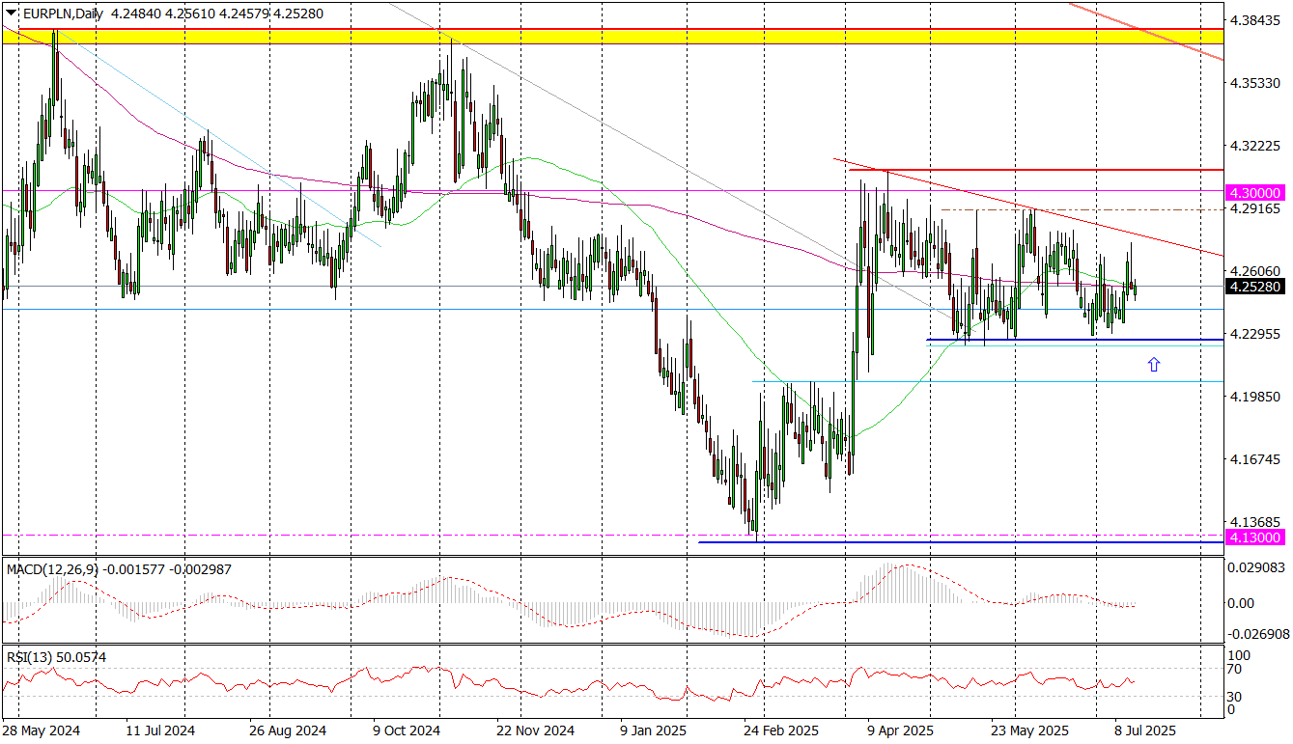Click the 4.32225 price axis value

pyautogui.click(x=1253, y=146)
